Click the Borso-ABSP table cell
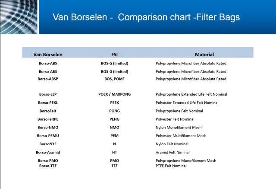The width and height of the screenshot is (276, 189). (x=48, y=79)
